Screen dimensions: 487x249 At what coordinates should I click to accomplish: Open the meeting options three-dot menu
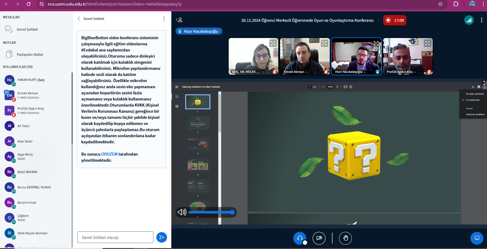[x=481, y=20]
